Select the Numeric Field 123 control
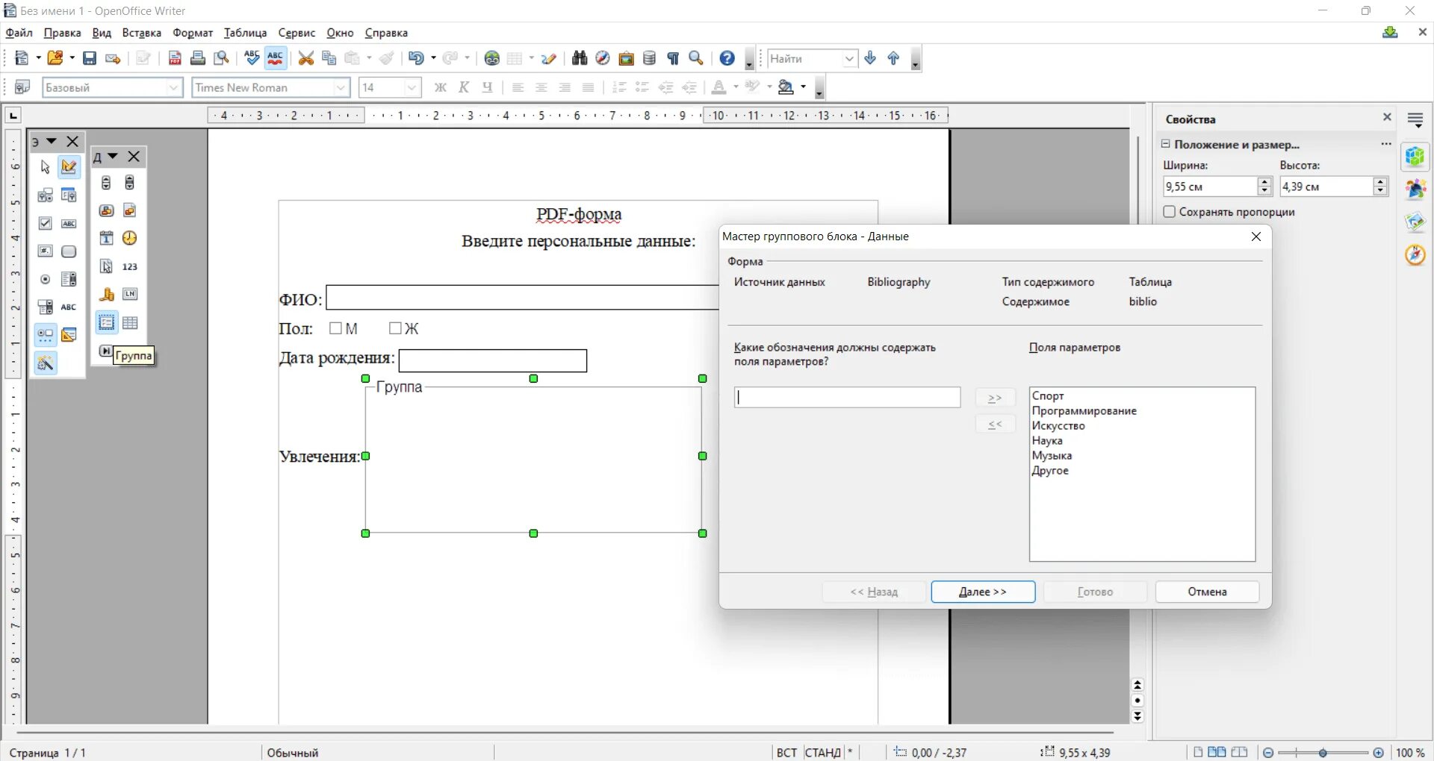The image size is (1434, 761). click(x=130, y=266)
